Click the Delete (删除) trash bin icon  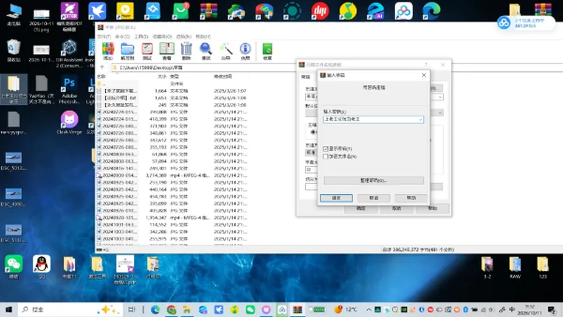tap(186, 51)
